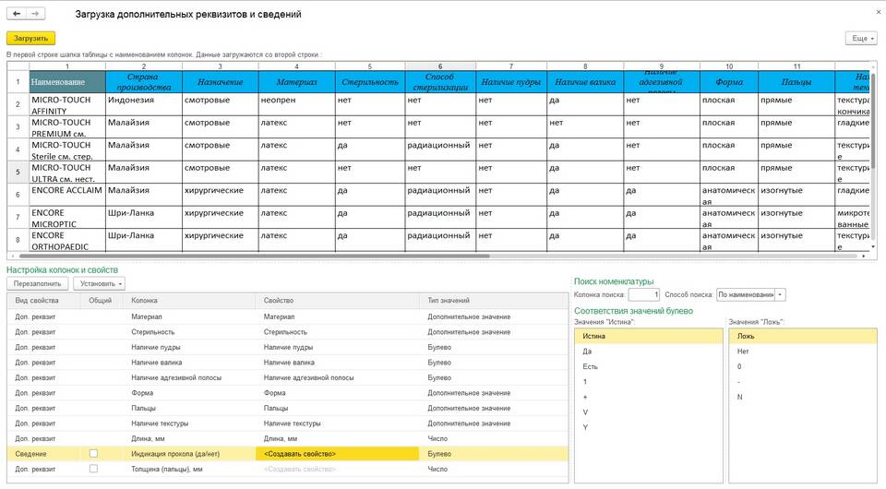This screenshot has height=489, width=886.
Task: Select the Материал settings row
Action: pos(287,316)
